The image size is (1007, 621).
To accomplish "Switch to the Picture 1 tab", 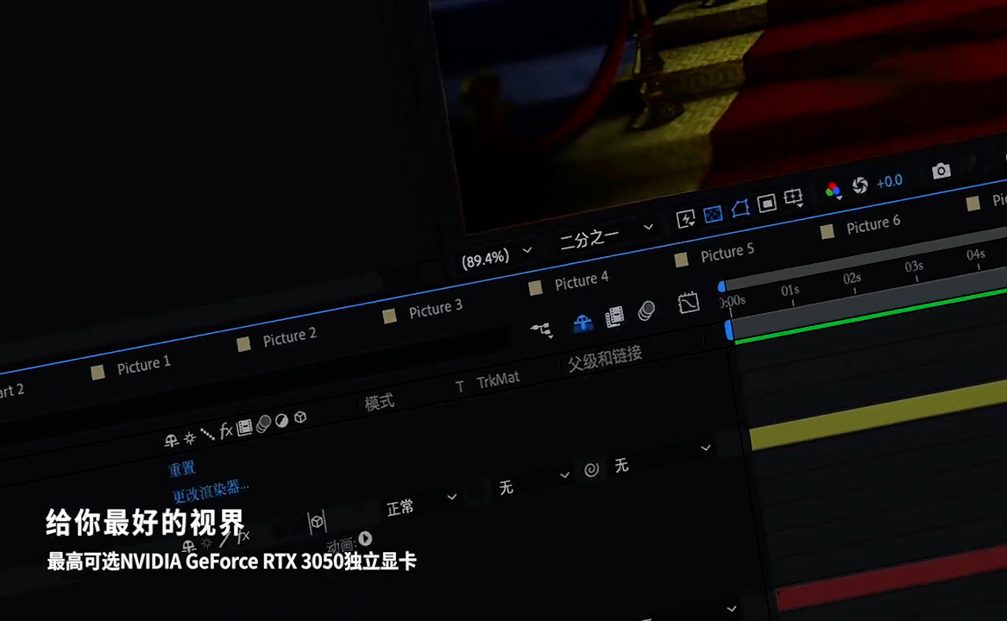I will click(144, 366).
